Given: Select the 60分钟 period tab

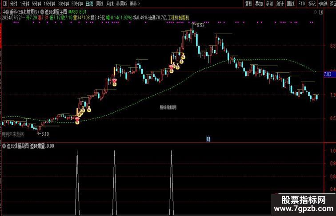Looking at the screenshot, I should pyautogui.click(x=77, y=4).
